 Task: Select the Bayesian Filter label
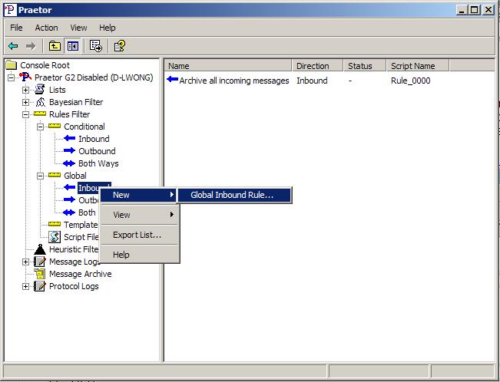coord(76,102)
